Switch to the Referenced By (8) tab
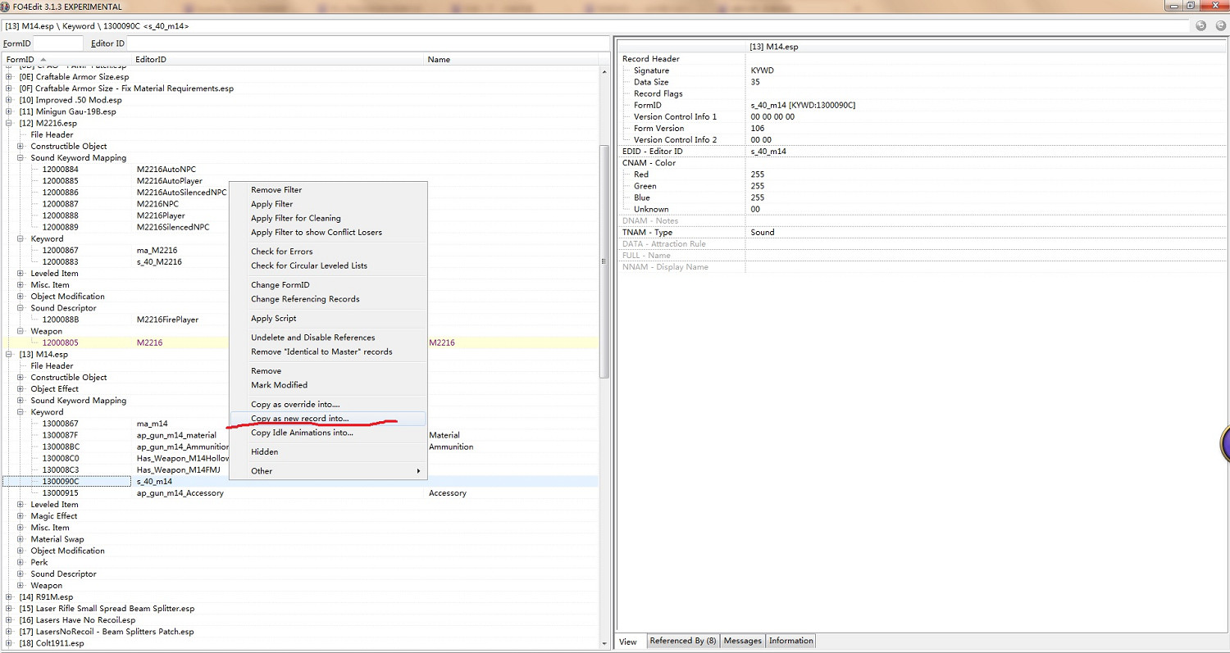 click(x=682, y=641)
